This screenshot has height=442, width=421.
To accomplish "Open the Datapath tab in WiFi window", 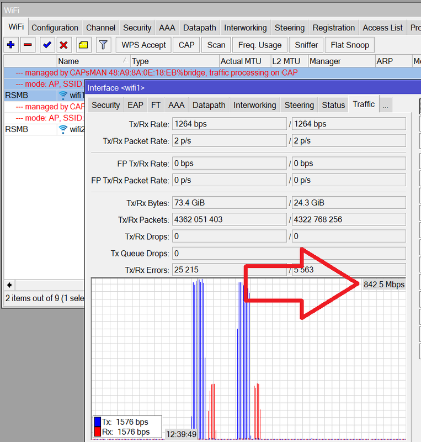I will click(x=200, y=28).
